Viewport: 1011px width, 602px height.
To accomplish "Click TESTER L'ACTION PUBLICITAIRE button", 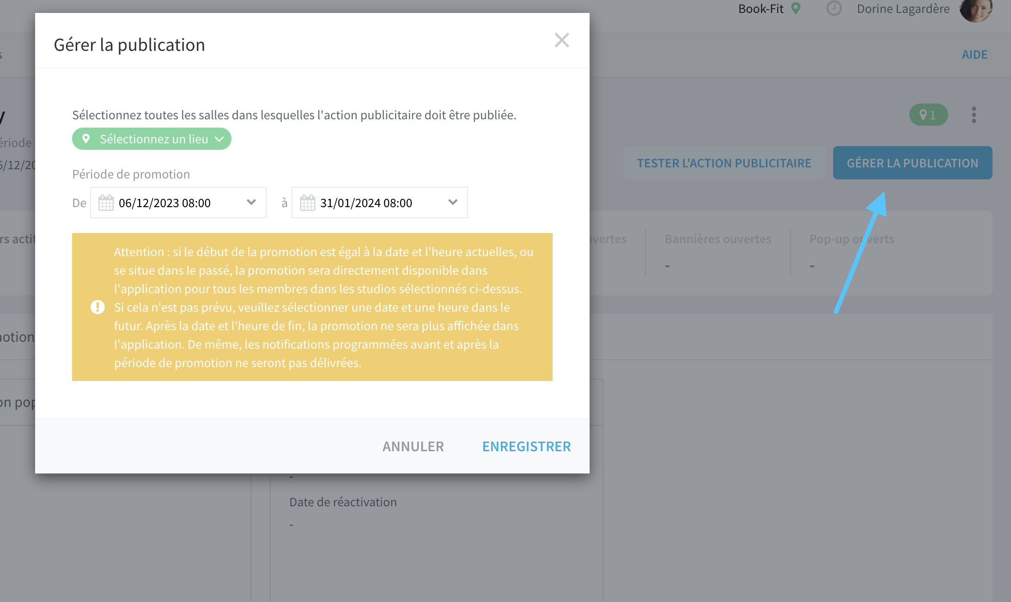I will [x=724, y=163].
